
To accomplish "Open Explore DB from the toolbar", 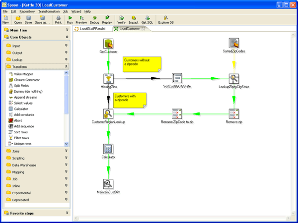I will pyautogui.click(x=166, y=20).
